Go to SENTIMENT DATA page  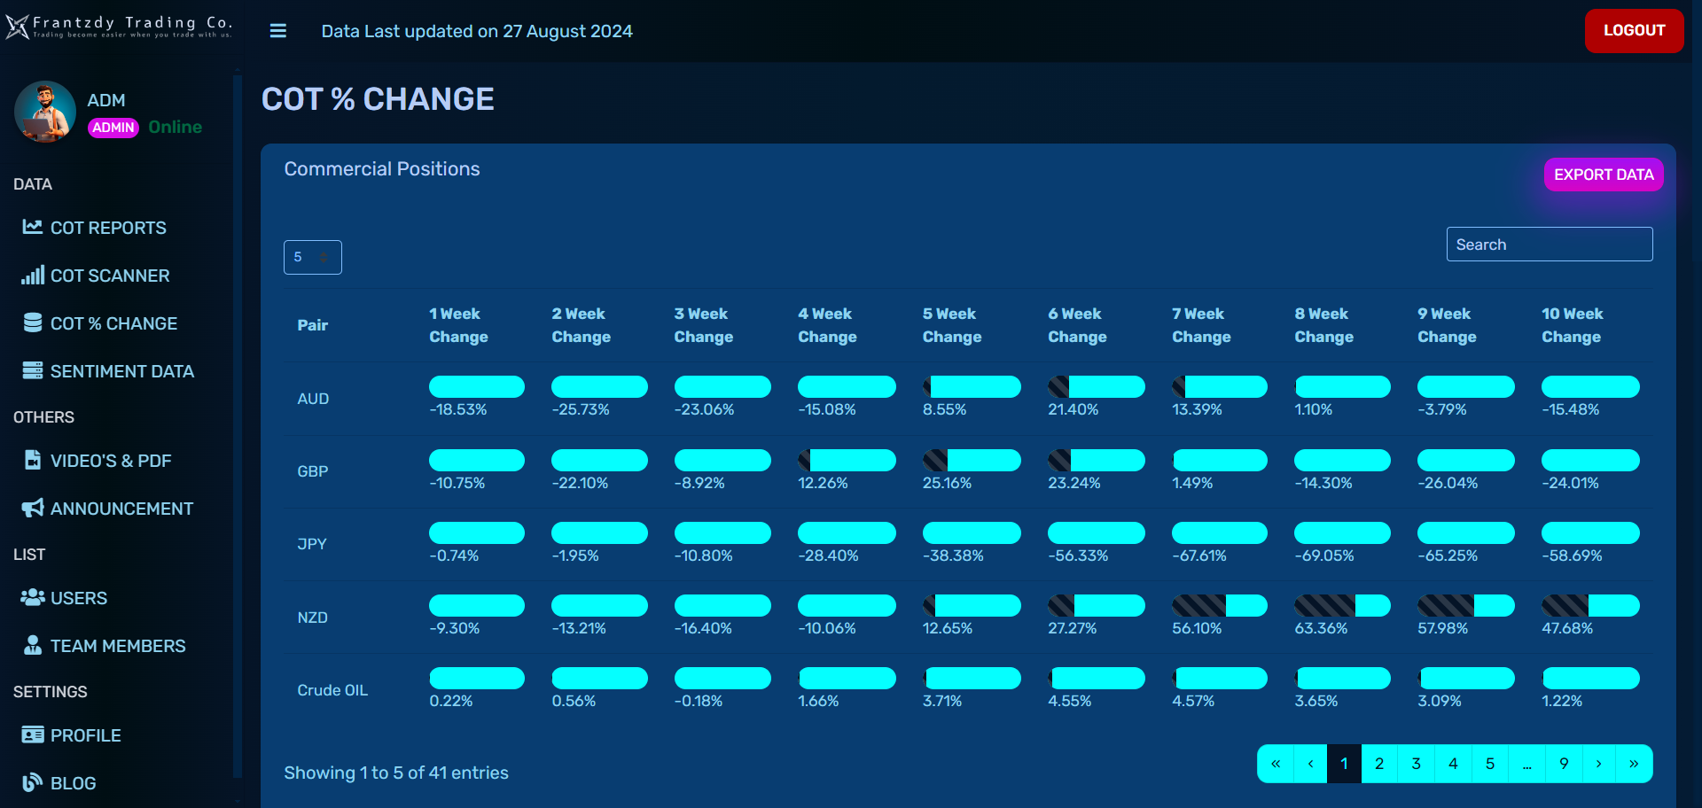pyautogui.click(x=122, y=371)
